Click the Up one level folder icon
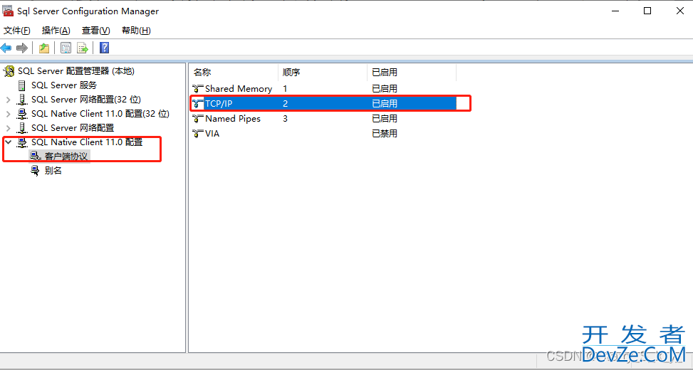693x370 pixels. pos(43,48)
